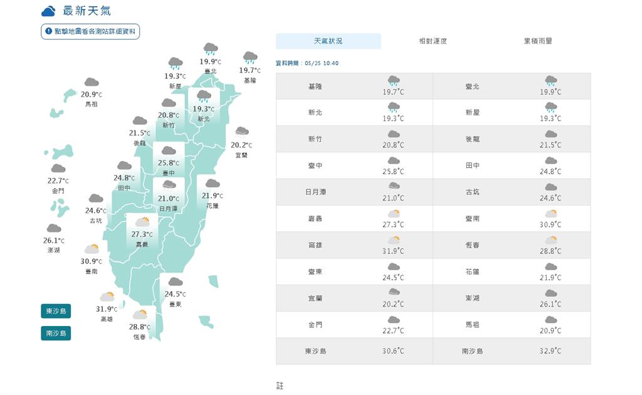This screenshot has width=642, height=395.
Task: Select 日月潭 in the weather table
Action: 315,192
